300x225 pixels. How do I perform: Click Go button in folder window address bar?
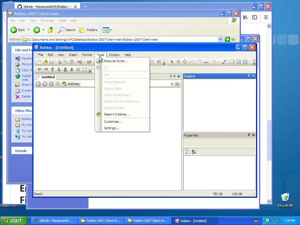click(230, 39)
